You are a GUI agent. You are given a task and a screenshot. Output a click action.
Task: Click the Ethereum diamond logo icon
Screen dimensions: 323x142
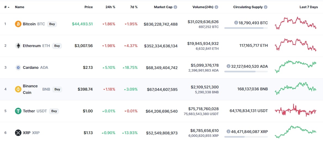point(18,46)
